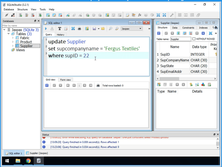Move column down with the blue down arrow icon
The image size is (222, 167).
(203, 33)
